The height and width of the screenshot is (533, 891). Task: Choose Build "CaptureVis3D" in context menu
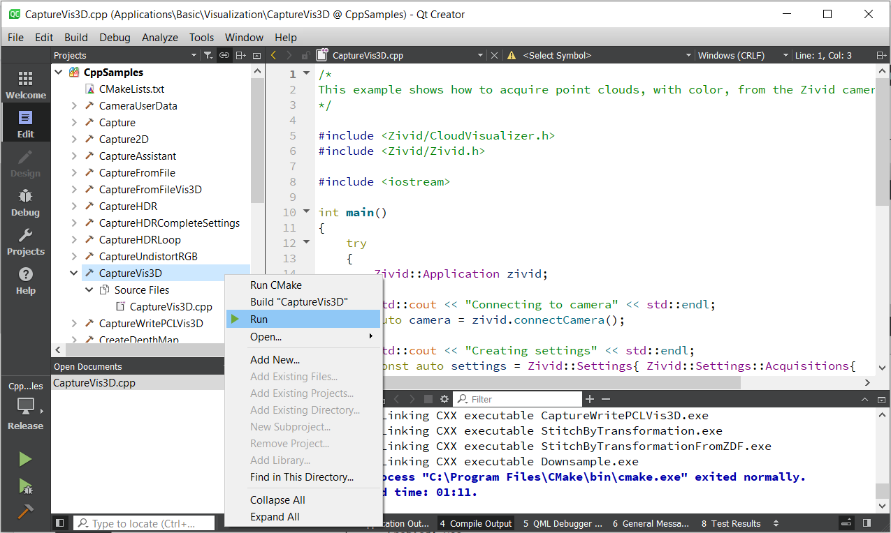(299, 302)
